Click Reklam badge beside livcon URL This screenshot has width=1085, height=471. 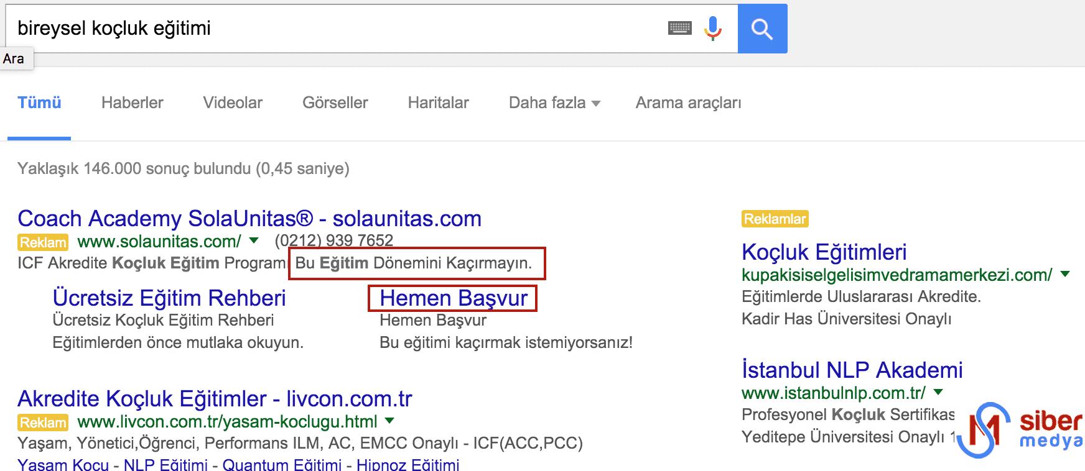pos(43,423)
